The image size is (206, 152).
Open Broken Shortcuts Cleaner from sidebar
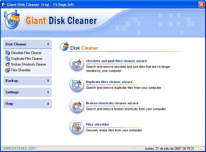(29, 65)
